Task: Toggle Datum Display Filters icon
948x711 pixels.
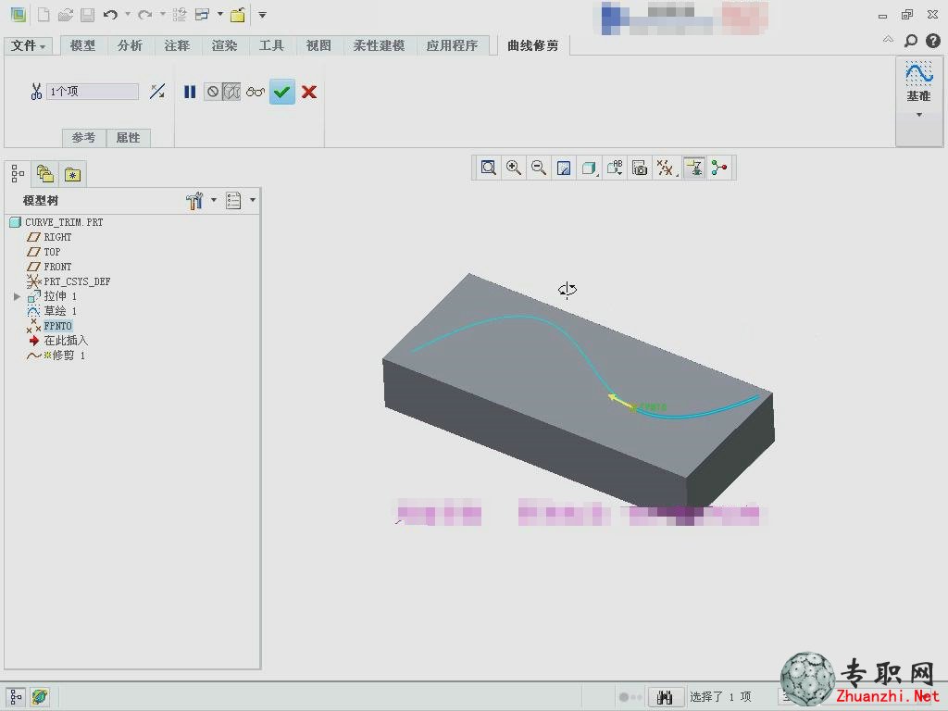Action: tap(665, 168)
